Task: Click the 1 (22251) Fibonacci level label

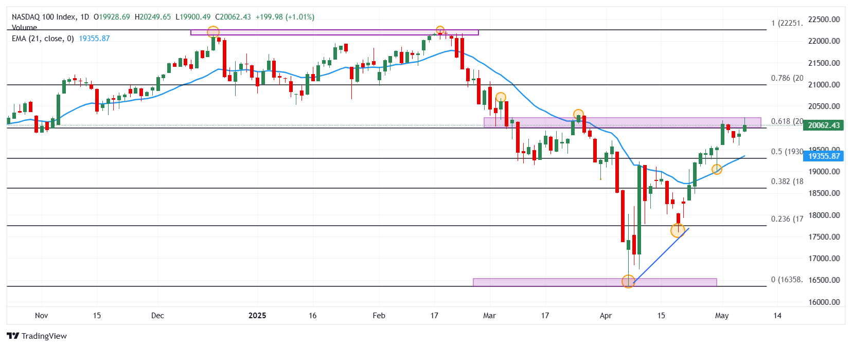Action: [x=787, y=23]
